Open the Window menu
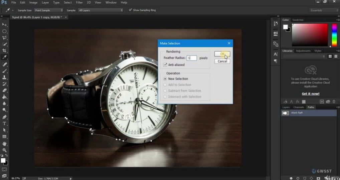This screenshot has height=180, width=340. point(111,3)
